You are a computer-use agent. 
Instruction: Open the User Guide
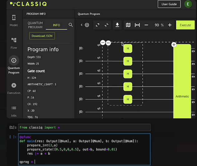coord(169,4)
